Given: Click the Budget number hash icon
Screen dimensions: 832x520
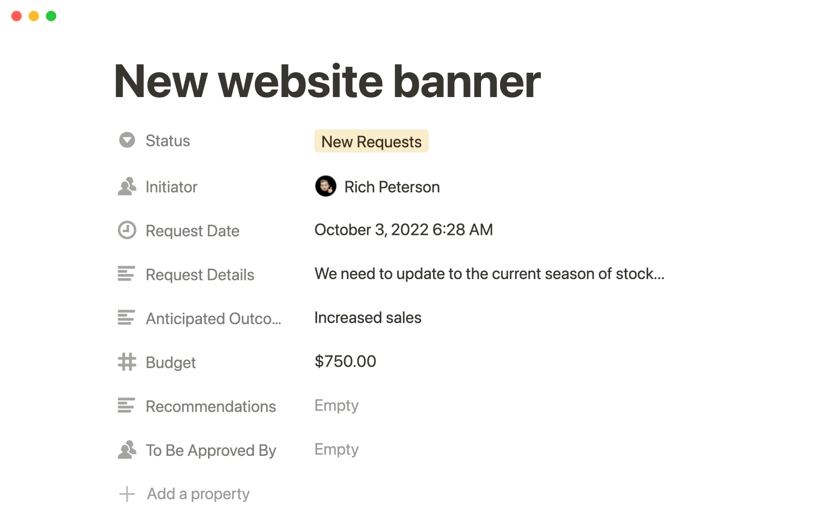Looking at the screenshot, I should pyautogui.click(x=127, y=362).
